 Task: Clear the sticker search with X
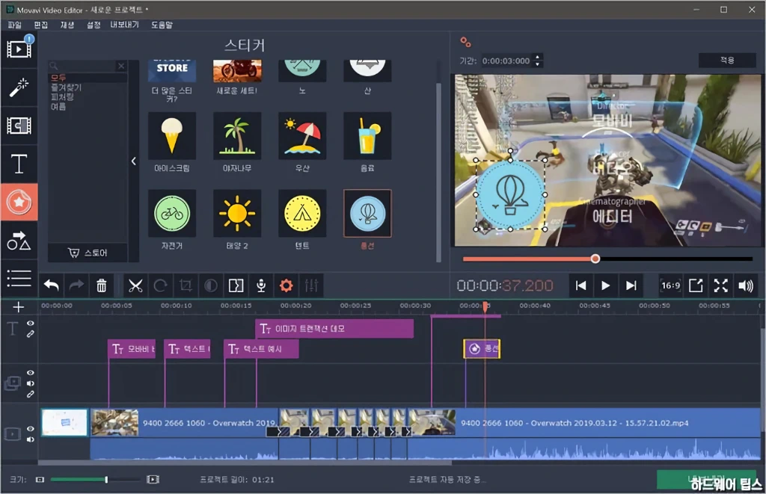coord(121,66)
